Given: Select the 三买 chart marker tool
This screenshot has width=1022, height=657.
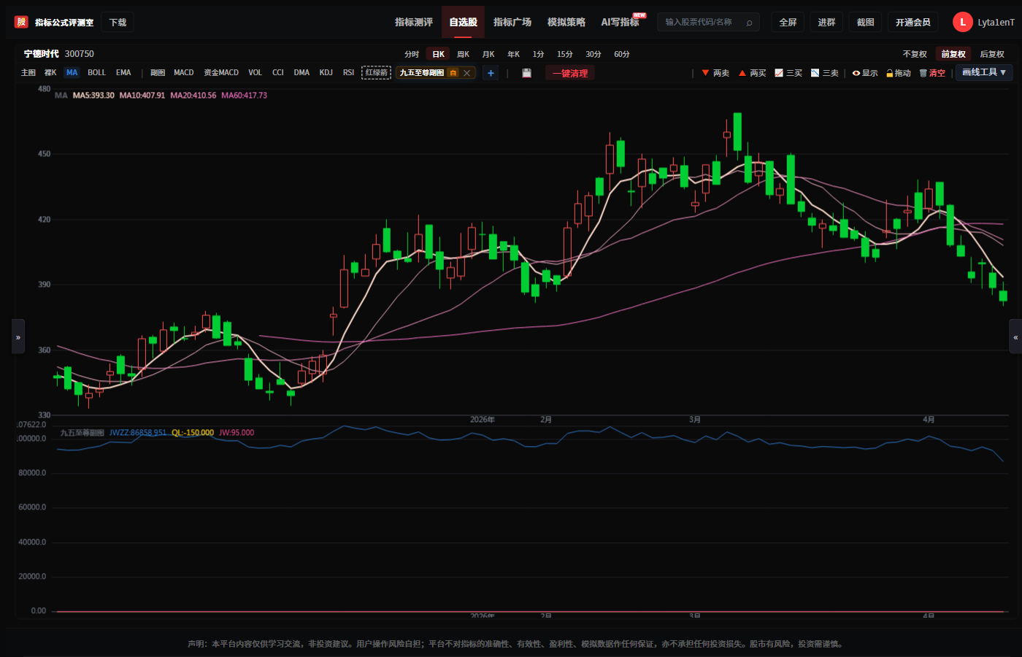Looking at the screenshot, I should coord(788,73).
